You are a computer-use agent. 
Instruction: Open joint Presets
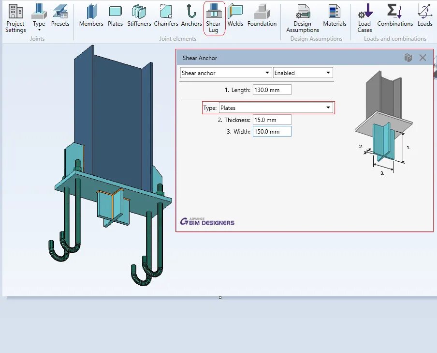(x=60, y=15)
